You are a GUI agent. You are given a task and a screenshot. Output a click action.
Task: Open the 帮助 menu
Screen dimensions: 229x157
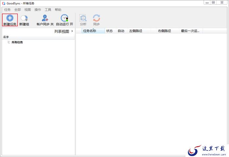[58, 9]
